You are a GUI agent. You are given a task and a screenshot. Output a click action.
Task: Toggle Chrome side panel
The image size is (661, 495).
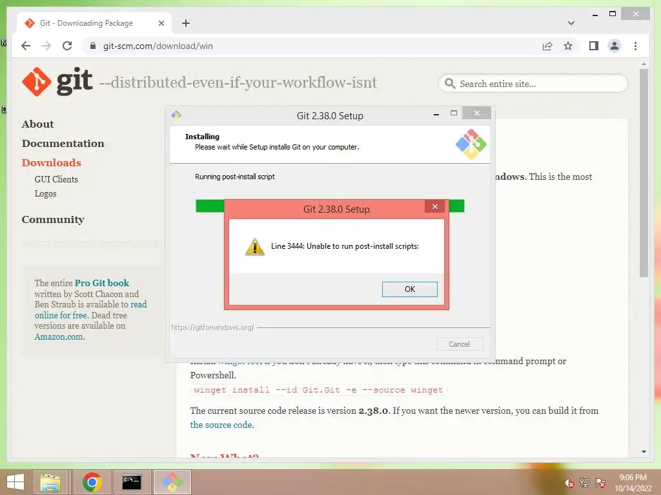594,46
